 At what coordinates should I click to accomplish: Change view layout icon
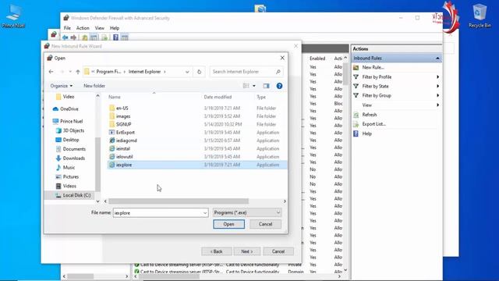(x=246, y=86)
